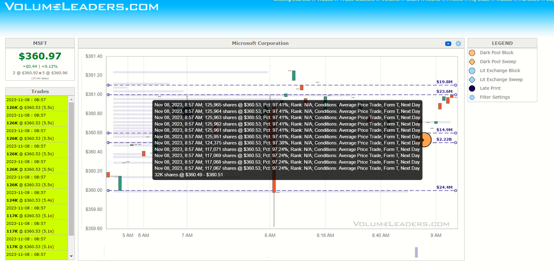Click tooltip row with 124,375 shares
The height and width of the screenshot is (270, 554).
(x=287, y=143)
